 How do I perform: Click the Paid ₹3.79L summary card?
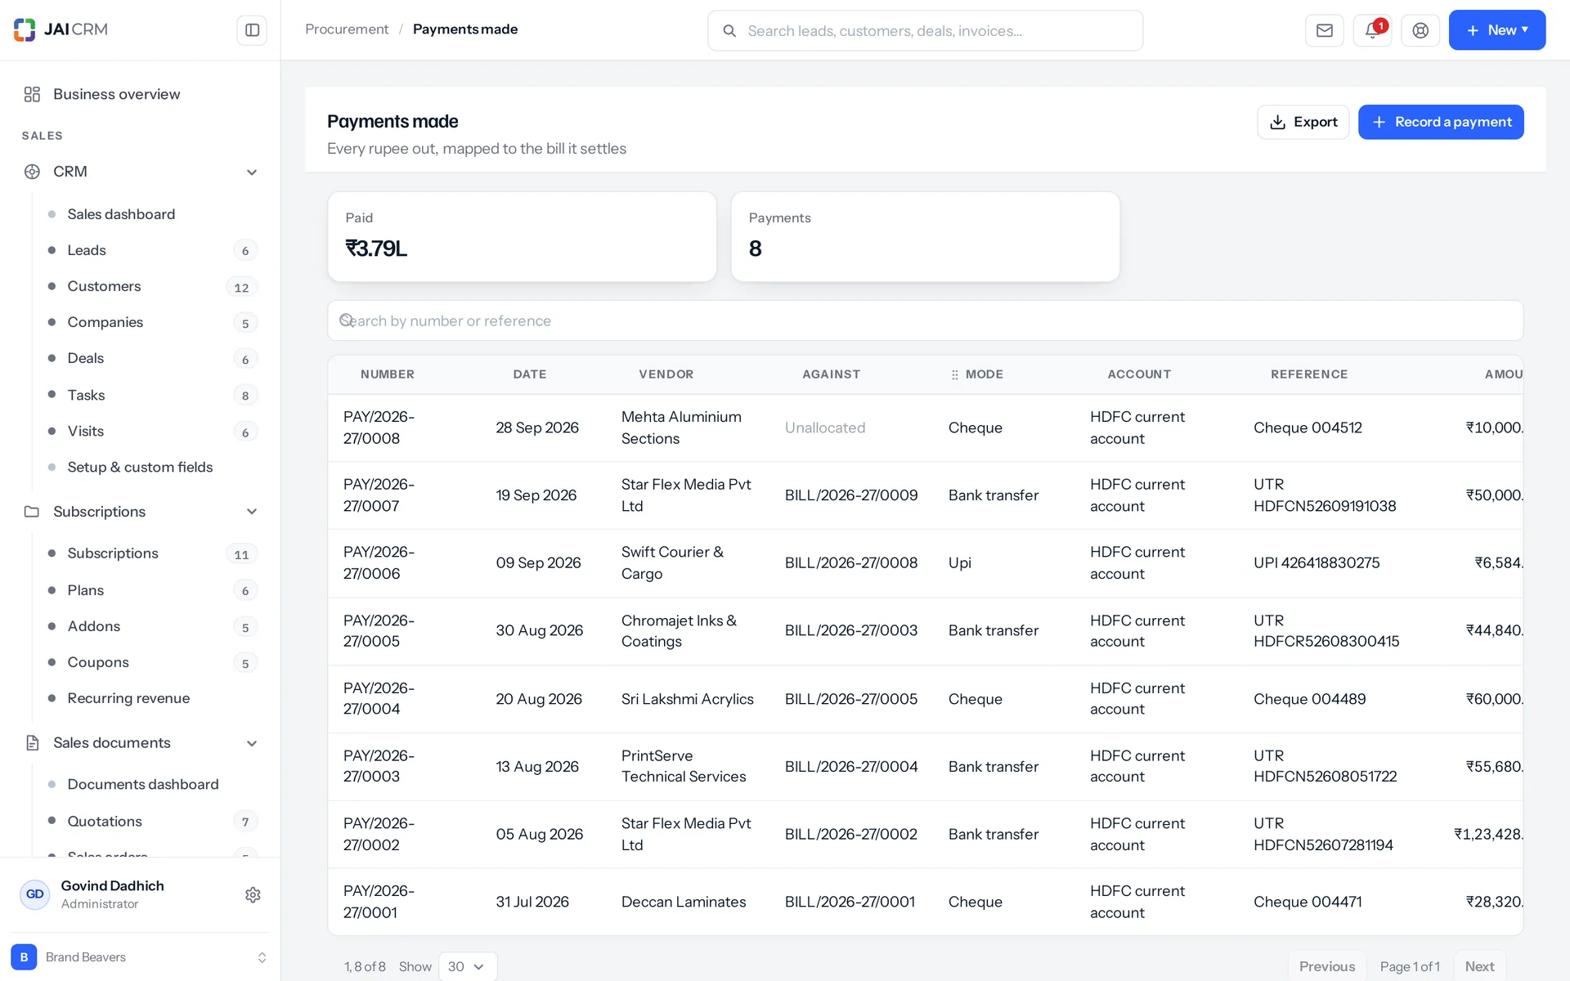tap(522, 236)
